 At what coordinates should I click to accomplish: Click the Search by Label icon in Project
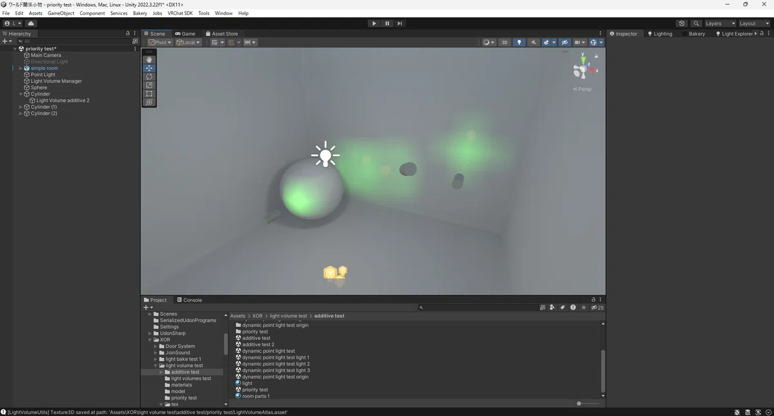click(562, 308)
